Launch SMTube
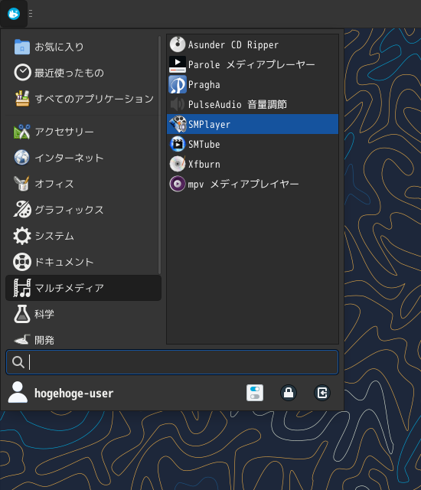This screenshot has width=421, height=490. pos(253,144)
